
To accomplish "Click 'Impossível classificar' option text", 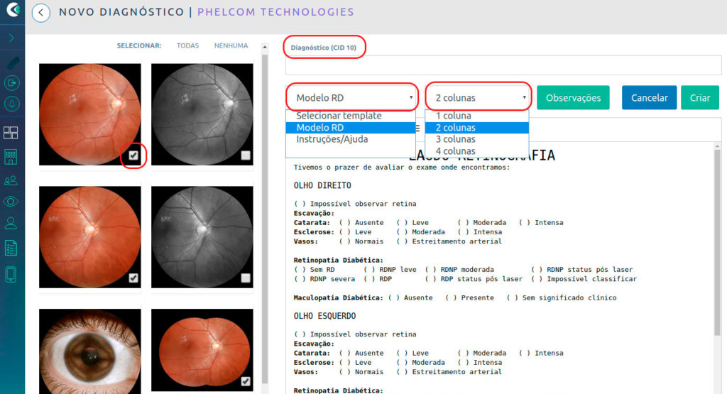I will [591, 279].
